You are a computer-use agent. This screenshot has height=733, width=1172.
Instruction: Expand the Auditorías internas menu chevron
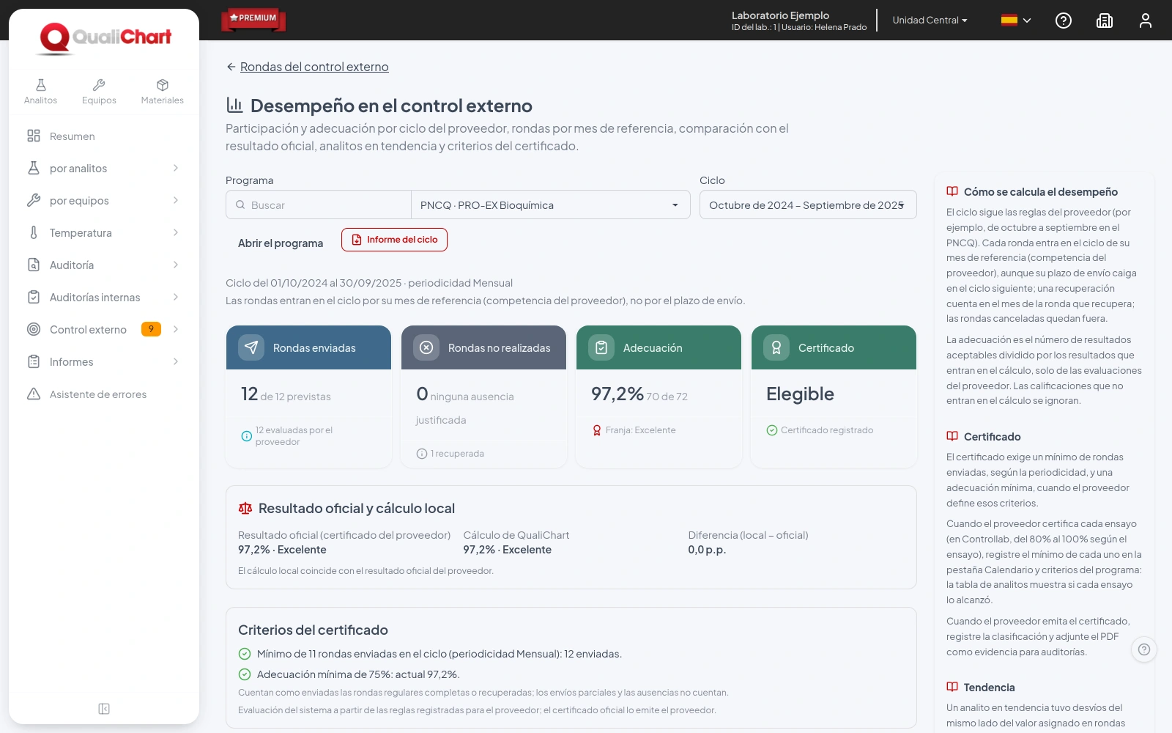point(176,297)
